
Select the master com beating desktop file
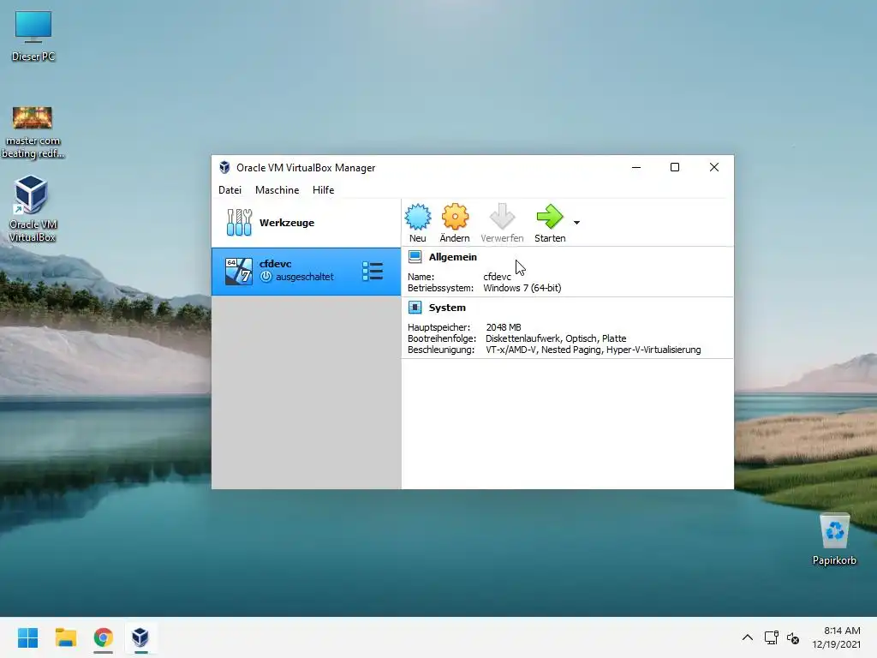tap(33, 133)
